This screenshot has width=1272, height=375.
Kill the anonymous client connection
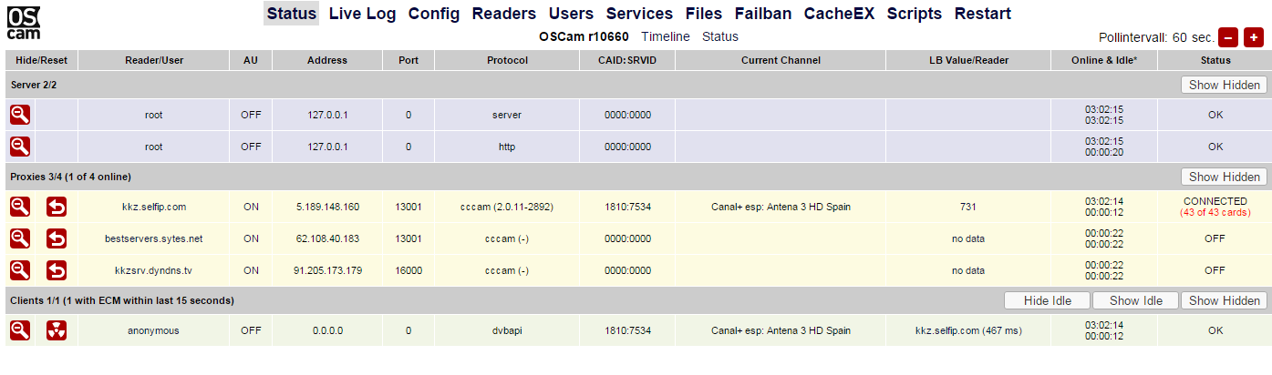coord(57,330)
